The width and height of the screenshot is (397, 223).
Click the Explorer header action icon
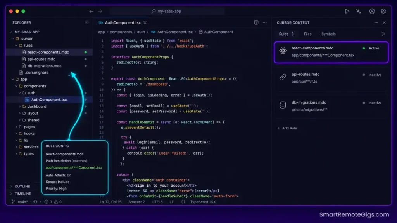point(86,22)
